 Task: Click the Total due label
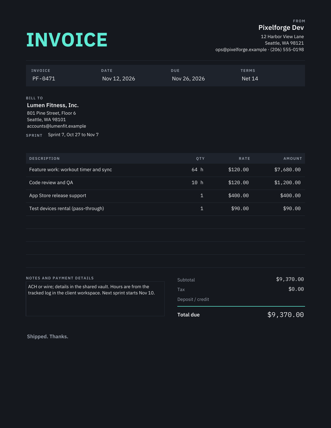pos(189,315)
